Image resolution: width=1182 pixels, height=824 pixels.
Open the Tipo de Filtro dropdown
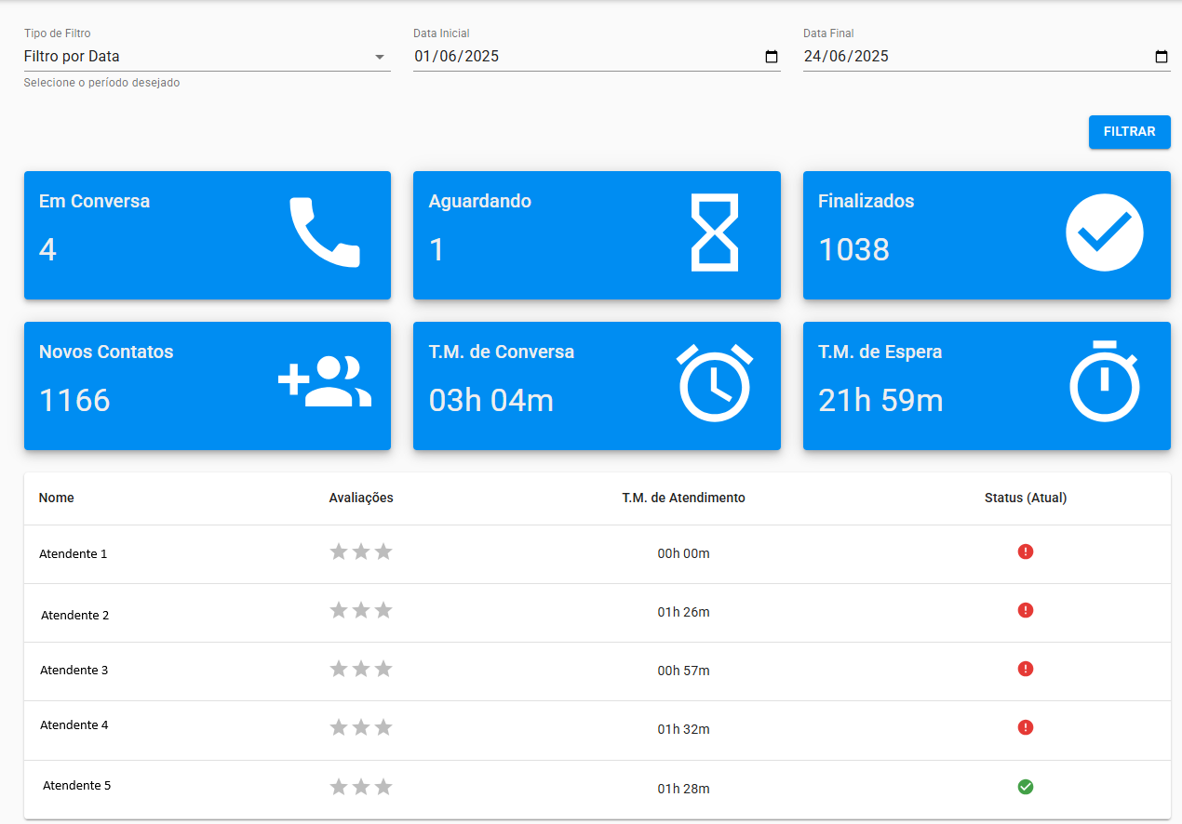point(207,57)
